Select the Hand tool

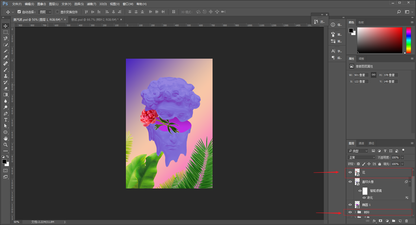5,138
